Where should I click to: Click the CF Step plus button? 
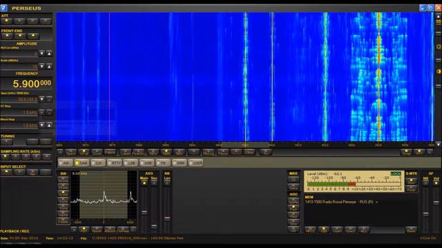[41, 112]
